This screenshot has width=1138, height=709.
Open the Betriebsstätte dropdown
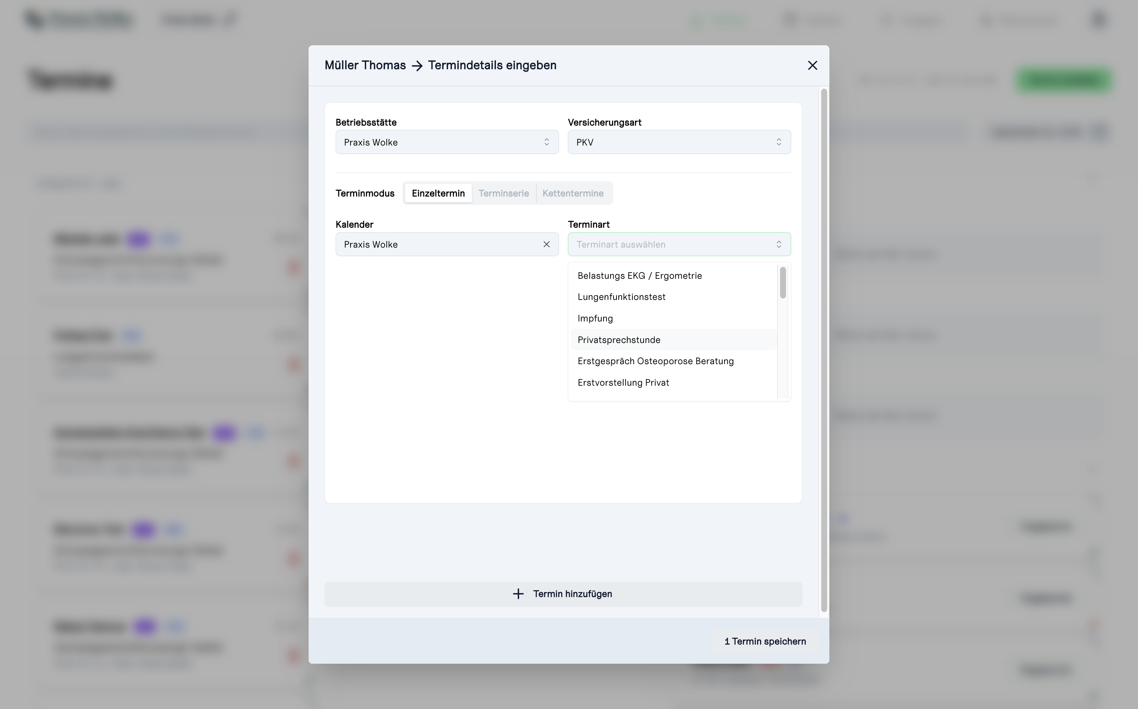pos(447,142)
